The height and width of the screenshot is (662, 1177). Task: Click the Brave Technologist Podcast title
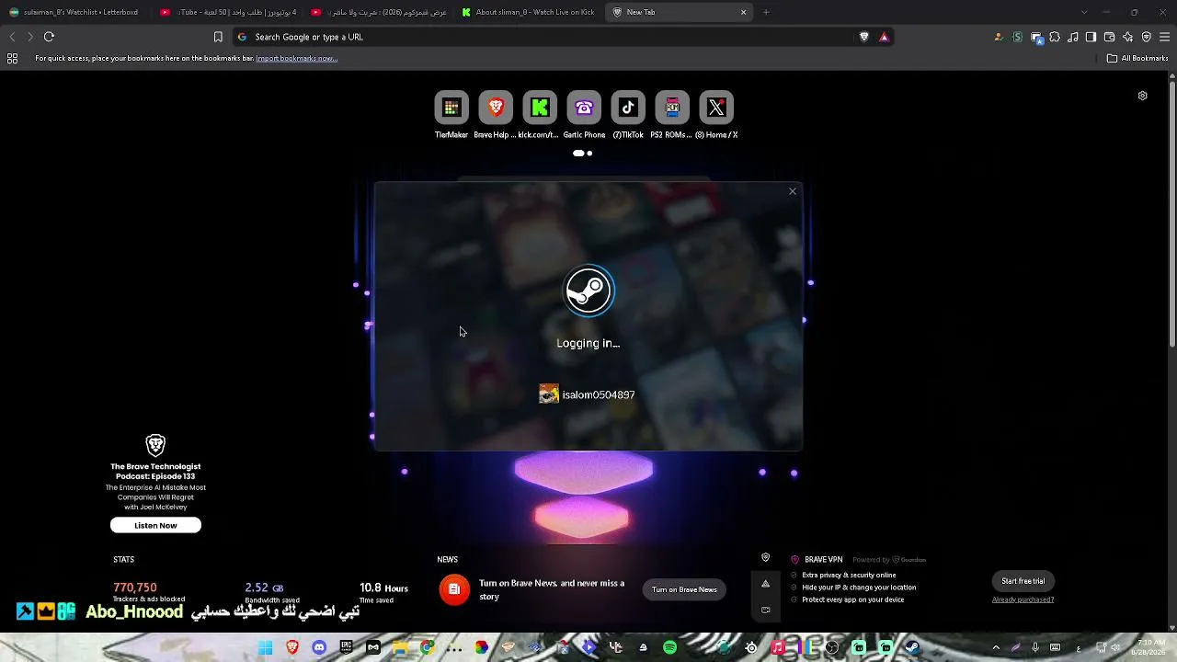click(x=155, y=471)
